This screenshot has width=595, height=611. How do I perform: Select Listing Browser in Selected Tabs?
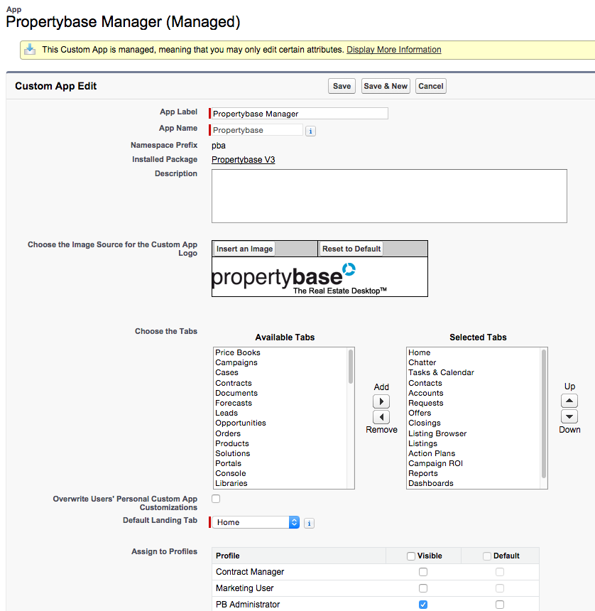pos(437,433)
